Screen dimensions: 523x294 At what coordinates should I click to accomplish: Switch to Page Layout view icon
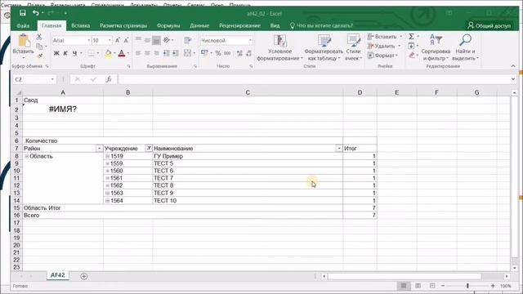418,286
